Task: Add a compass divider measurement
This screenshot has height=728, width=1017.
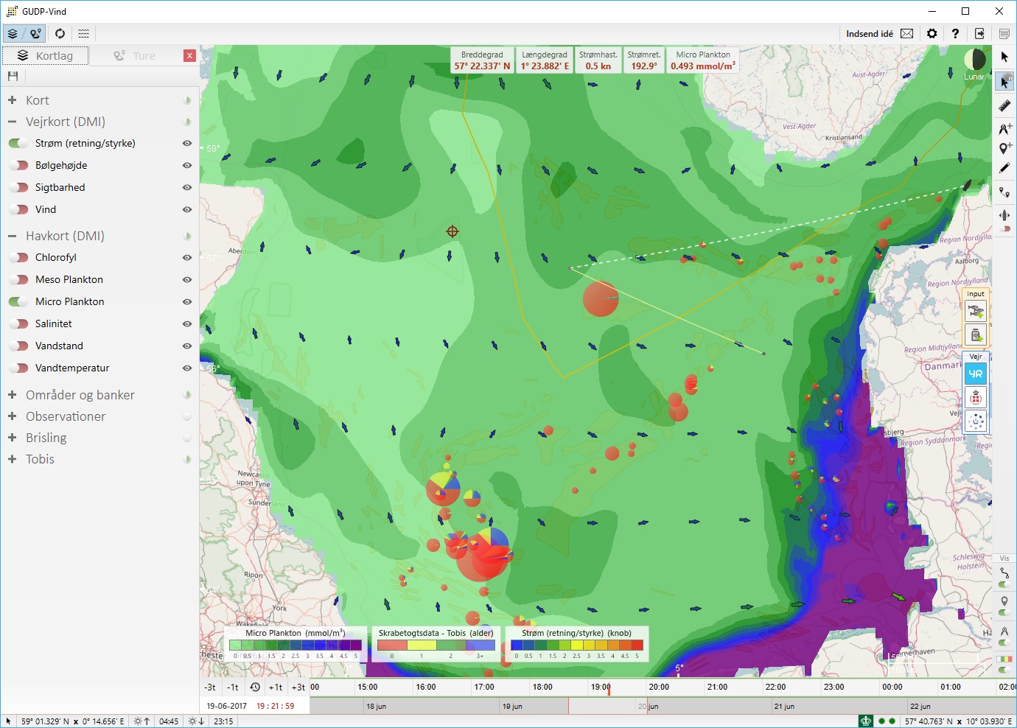Action: pyautogui.click(x=1004, y=128)
